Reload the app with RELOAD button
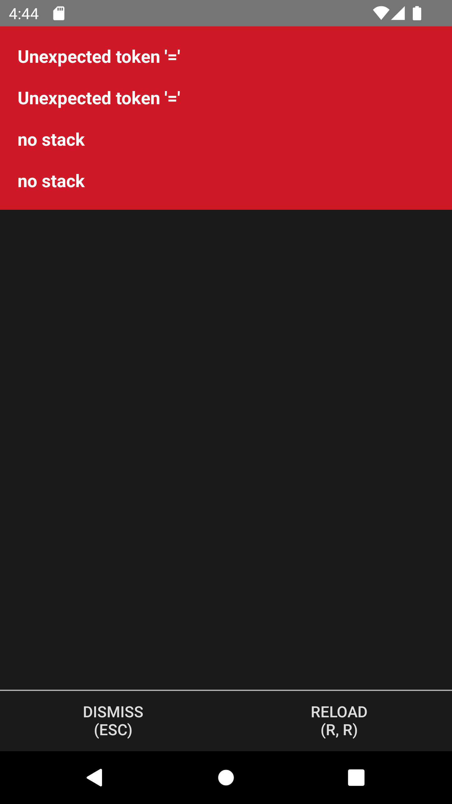This screenshot has height=804, width=452. 339,721
